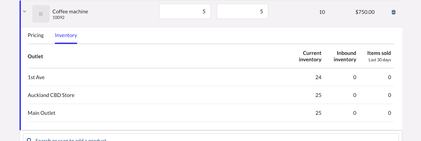Click the Coffee machine product name
This screenshot has width=421, height=141.
(70, 11)
